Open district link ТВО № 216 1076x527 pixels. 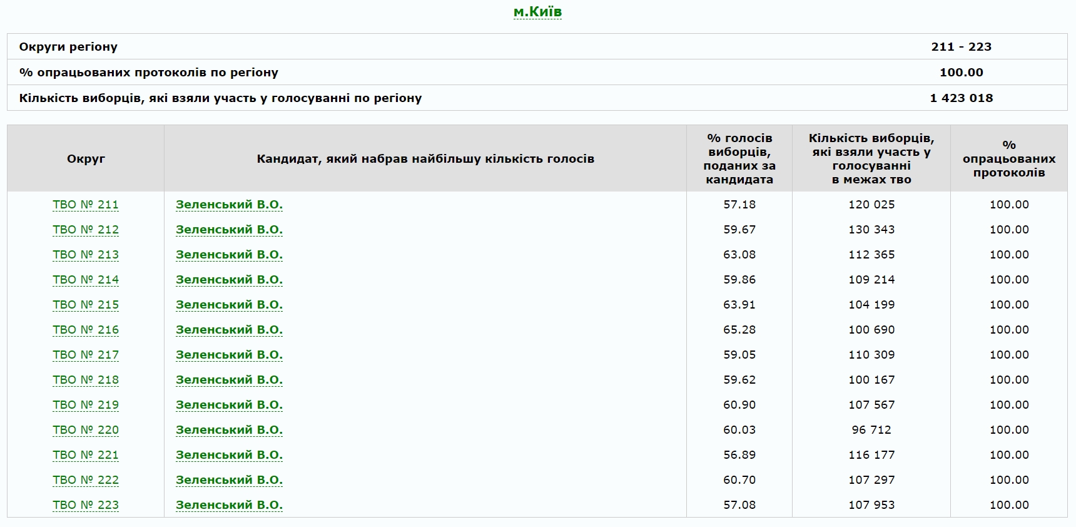point(86,330)
